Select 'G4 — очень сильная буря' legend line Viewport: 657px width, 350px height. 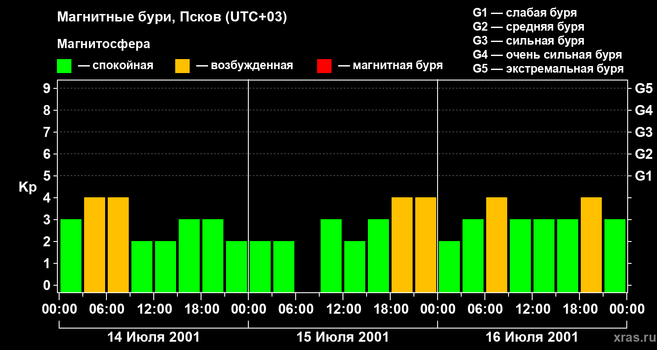pyautogui.click(x=547, y=55)
